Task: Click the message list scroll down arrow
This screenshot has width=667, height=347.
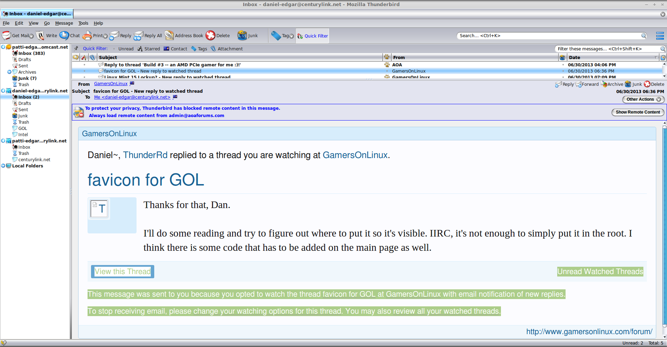Action: 664,76
